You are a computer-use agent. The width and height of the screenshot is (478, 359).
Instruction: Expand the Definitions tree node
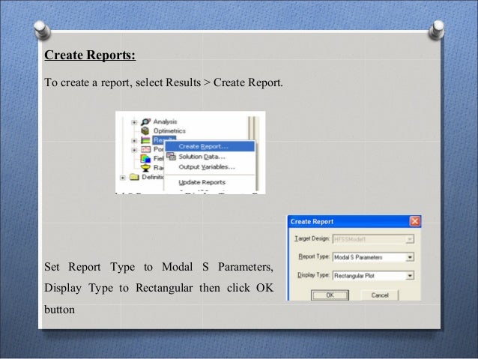123,178
